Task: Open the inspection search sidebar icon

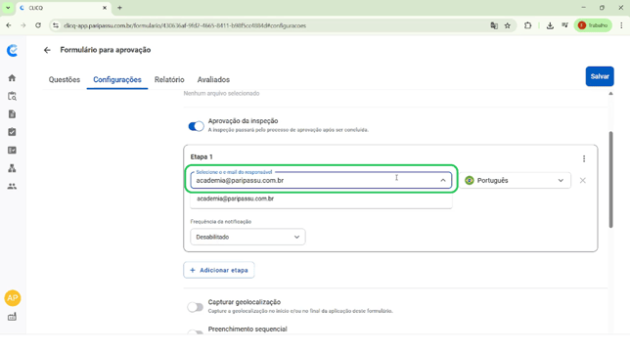Action: pos(12,97)
